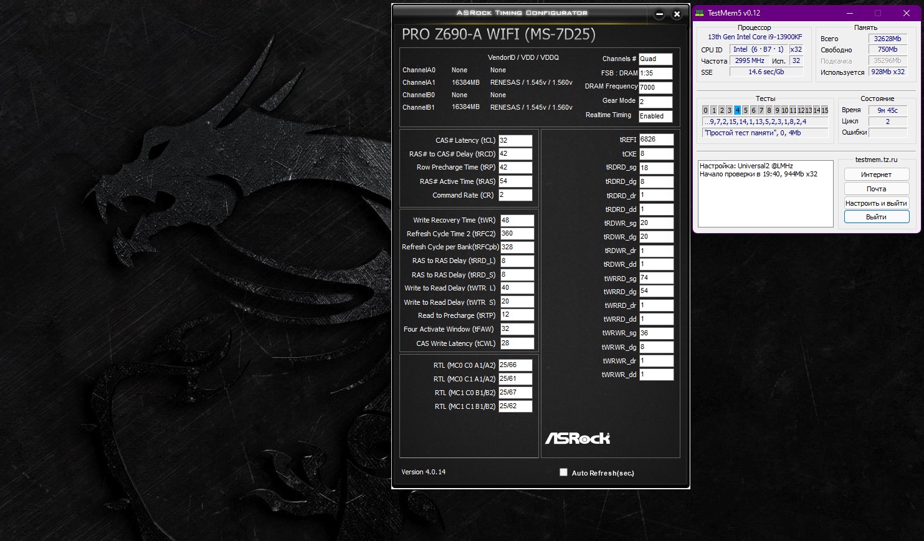
Task: Click the total memory value 32628Mb
Action: [x=887, y=39]
